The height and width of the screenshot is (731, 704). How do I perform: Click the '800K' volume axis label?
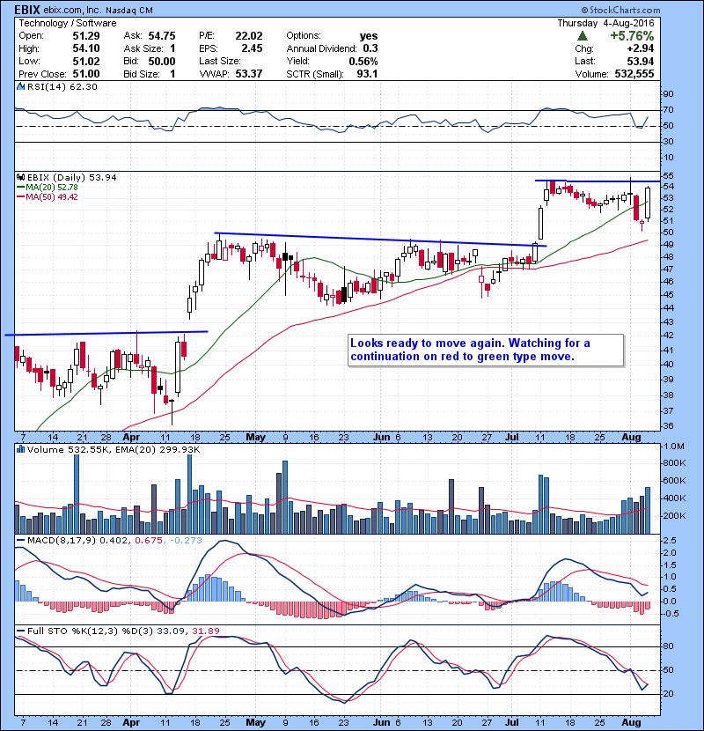(x=674, y=463)
